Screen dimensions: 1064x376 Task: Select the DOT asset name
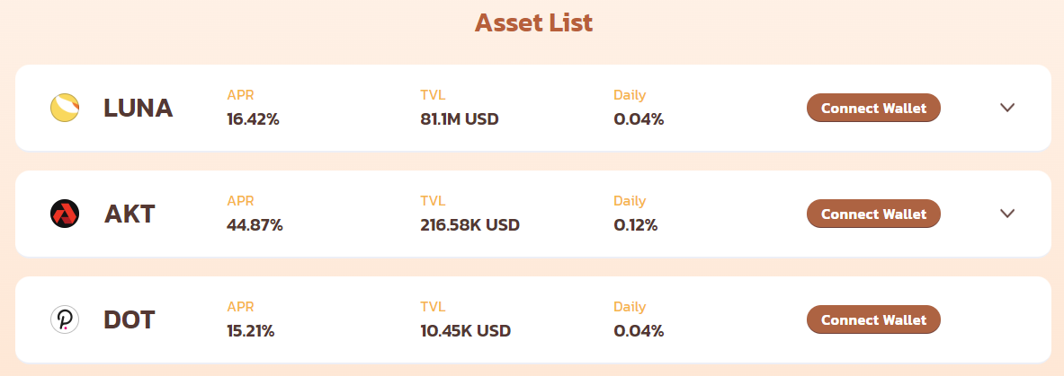pyautogui.click(x=130, y=319)
